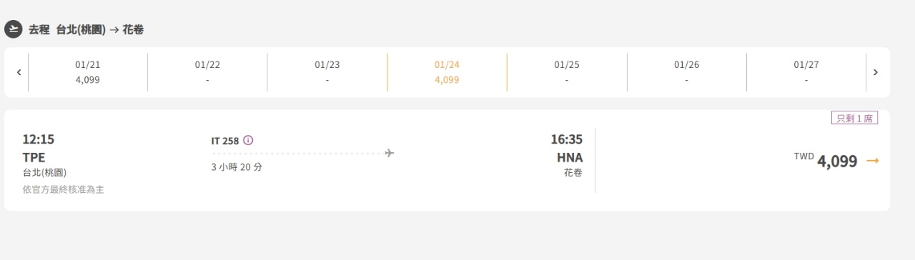
Task: Select the 01/26 date tab
Action: [x=686, y=72]
